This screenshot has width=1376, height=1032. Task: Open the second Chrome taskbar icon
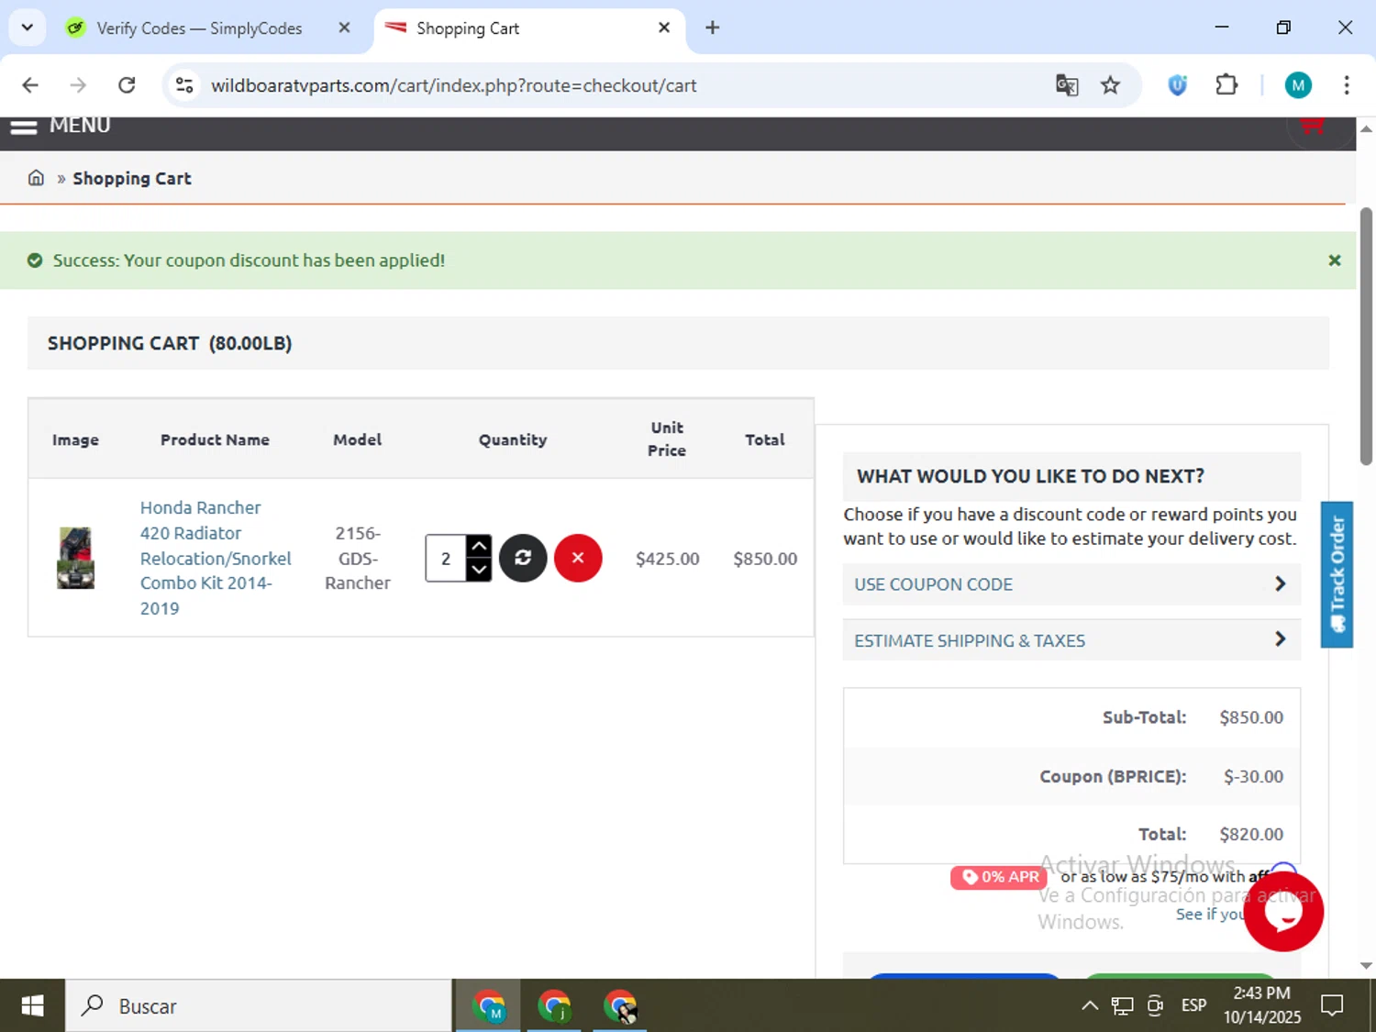click(554, 1006)
